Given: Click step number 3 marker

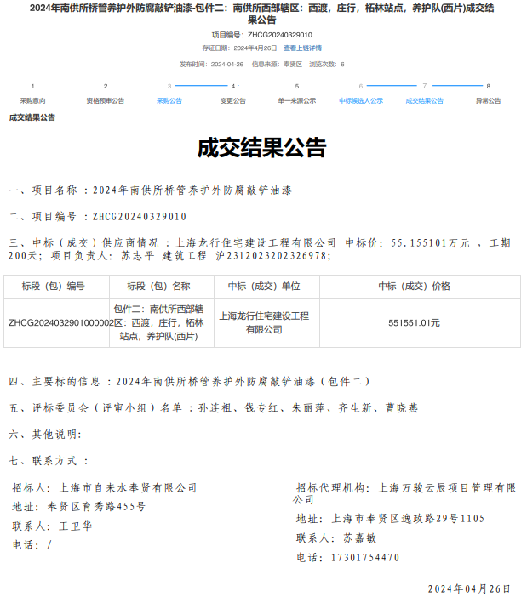Looking at the screenshot, I should (169, 86).
